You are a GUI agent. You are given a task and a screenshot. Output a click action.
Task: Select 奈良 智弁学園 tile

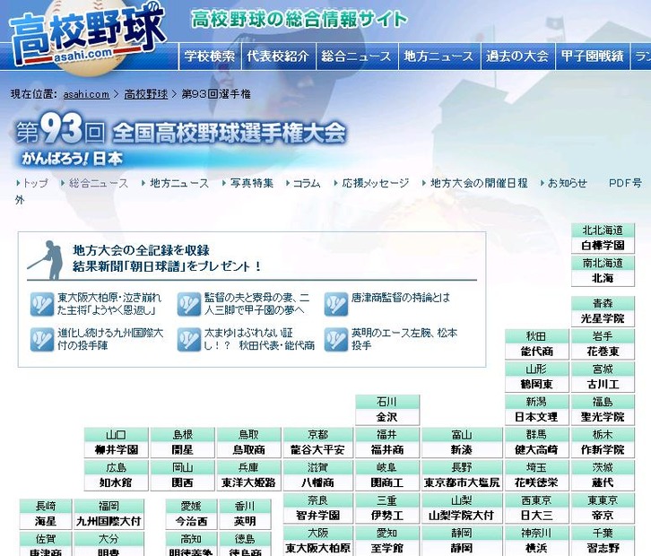coord(318,508)
